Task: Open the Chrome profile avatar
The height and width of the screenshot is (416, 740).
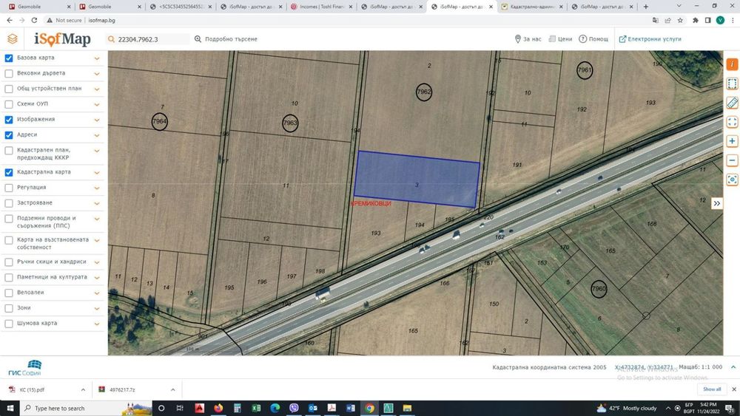Action: pyautogui.click(x=720, y=20)
